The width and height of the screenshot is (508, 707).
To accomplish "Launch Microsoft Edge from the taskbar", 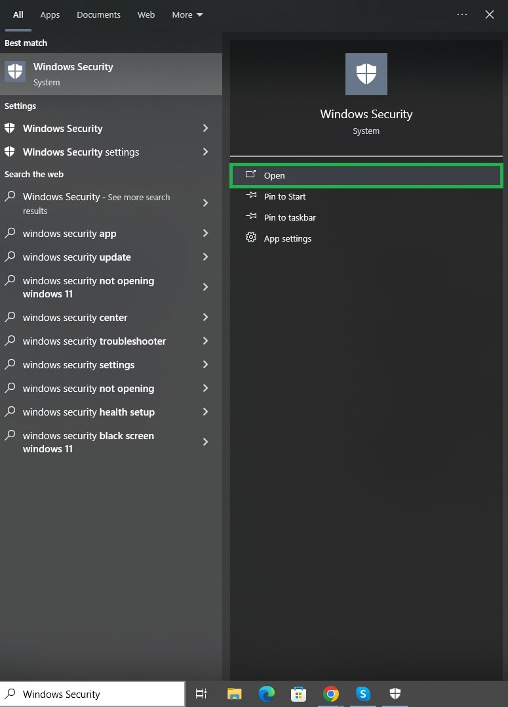I will pyautogui.click(x=266, y=694).
